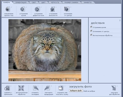This screenshot has height=97, width=123.
Task: Uncheck the Автоматическая обработка action checkbox
Action: [x=91, y=35]
